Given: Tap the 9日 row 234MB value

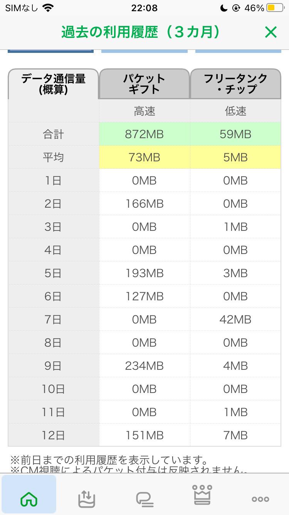Looking at the screenshot, I should [144, 366].
